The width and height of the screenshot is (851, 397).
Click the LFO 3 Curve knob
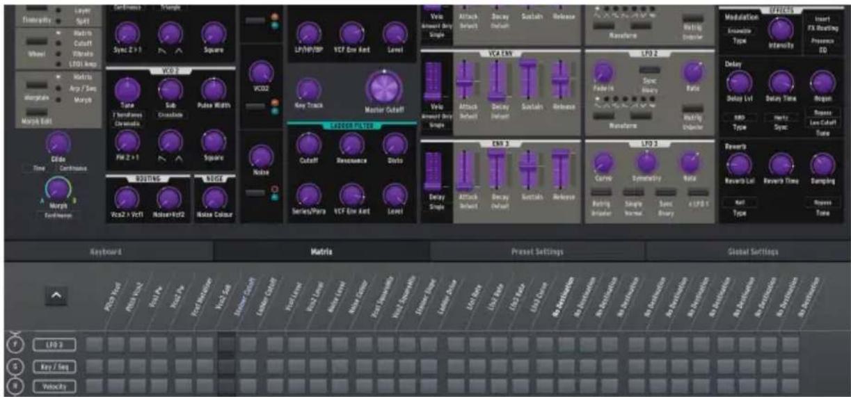coord(603,162)
